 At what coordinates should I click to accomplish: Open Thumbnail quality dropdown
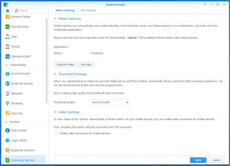(x=110, y=103)
